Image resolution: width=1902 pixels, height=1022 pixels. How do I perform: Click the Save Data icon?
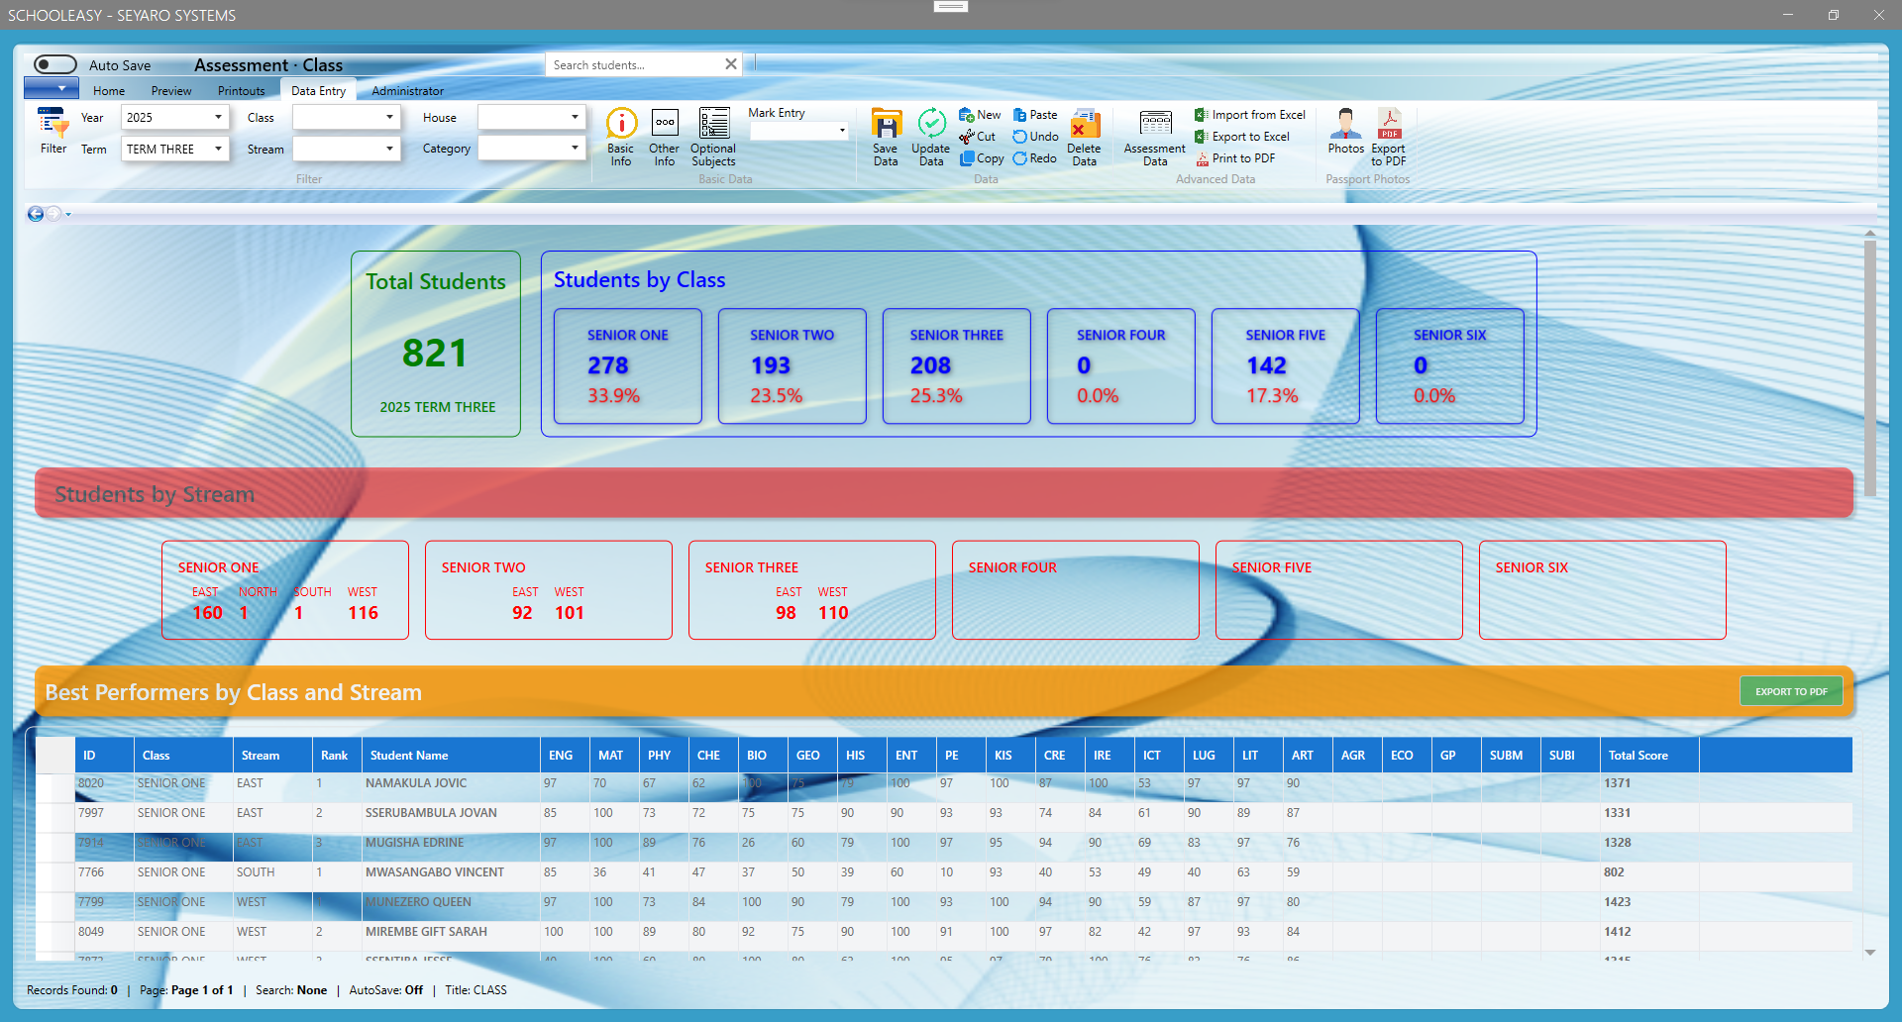885,136
